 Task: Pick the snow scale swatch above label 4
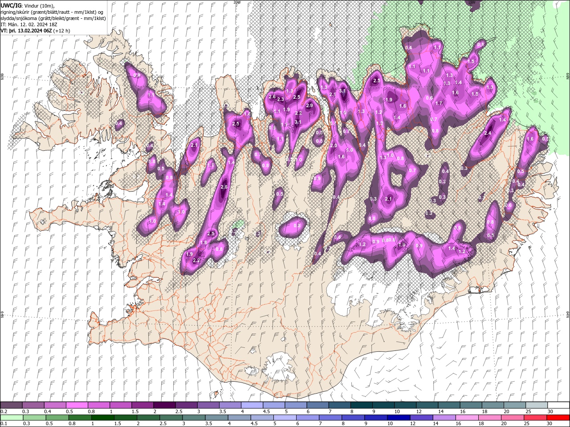[x=252, y=405]
